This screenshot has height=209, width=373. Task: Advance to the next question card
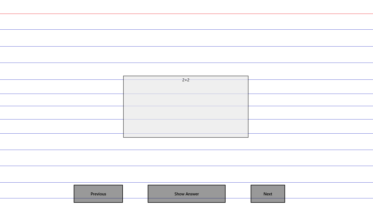pyautogui.click(x=268, y=194)
